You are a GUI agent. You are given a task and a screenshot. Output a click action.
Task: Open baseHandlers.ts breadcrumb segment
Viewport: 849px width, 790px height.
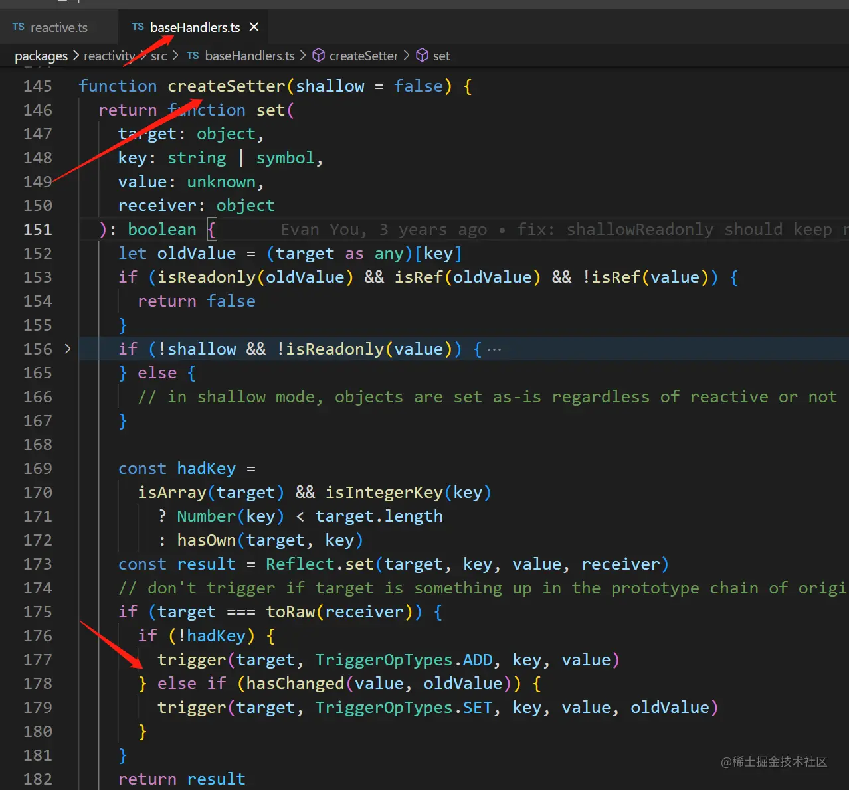pyautogui.click(x=250, y=56)
